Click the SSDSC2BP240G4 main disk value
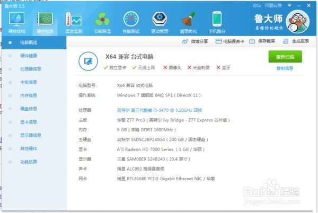 pos(163,139)
